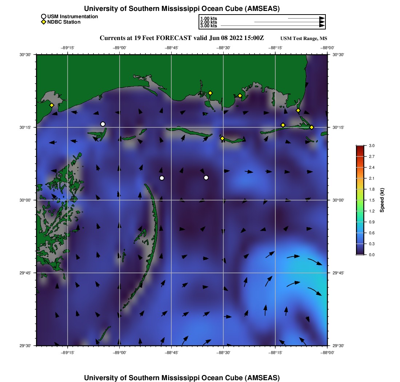This screenshot has height=382, width=400.
Task: Click the dark red top of speed colorbar
Action: pos(360,147)
